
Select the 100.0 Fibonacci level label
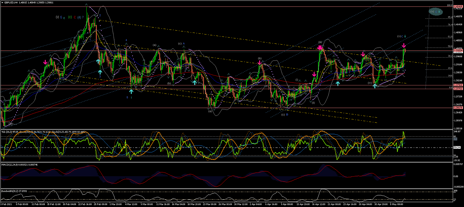click(450, 5)
